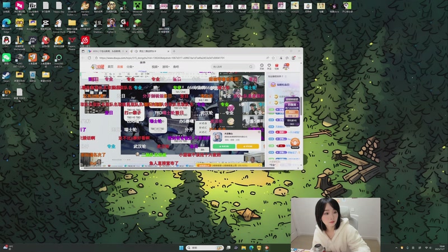Launch Stardew Valley from the desktop
Screen dimensions: 448x252
click(85, 8)
